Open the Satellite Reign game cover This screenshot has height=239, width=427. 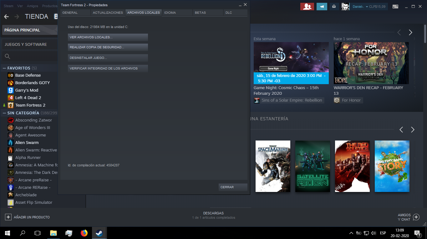313,166
